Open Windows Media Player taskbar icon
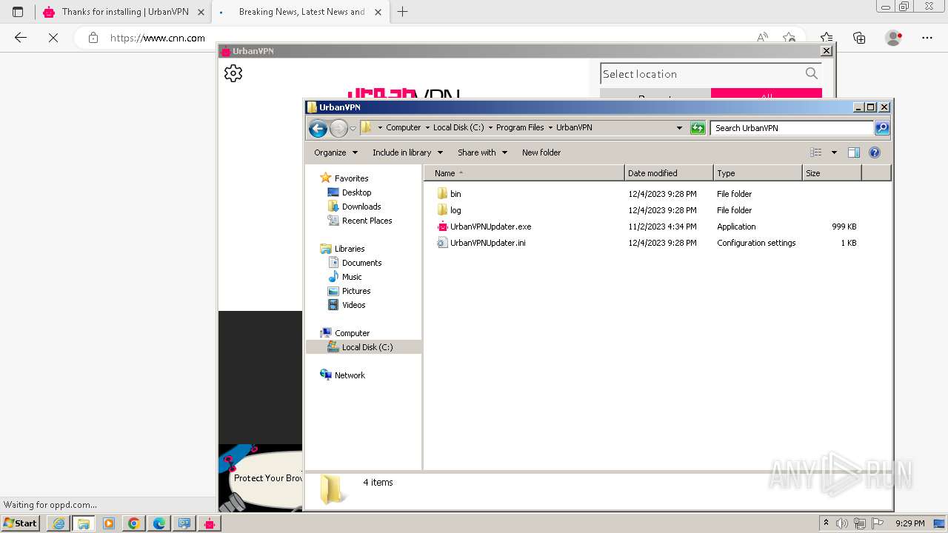 pyautogui.click(x=109, y=523)
